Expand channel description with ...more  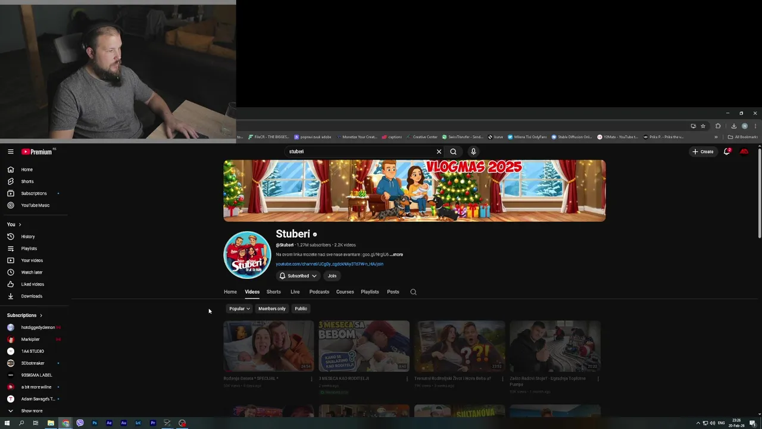pos(396,254)
